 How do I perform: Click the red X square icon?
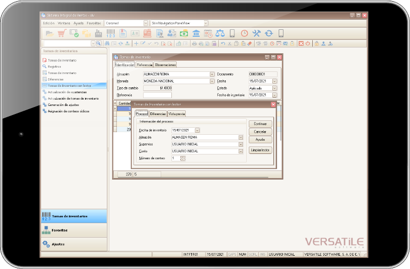[301, 44]
